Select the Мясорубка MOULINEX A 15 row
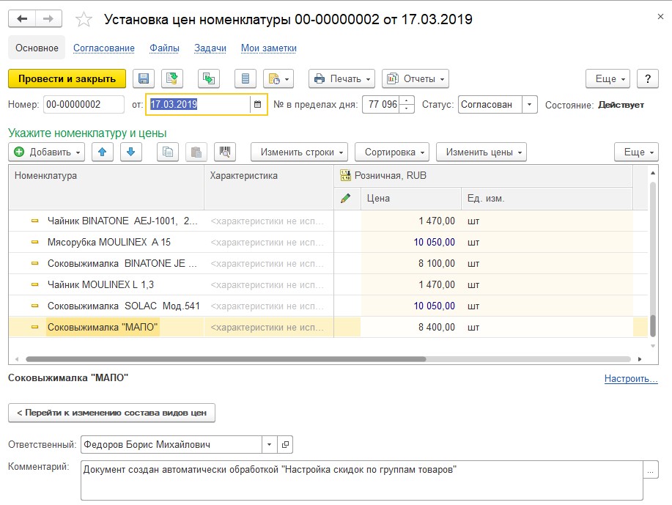Screen dimensions: 672x505 tap(328, 242)
